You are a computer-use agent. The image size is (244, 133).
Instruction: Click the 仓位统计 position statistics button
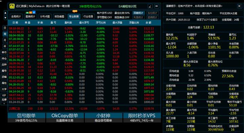coord(152,13)
